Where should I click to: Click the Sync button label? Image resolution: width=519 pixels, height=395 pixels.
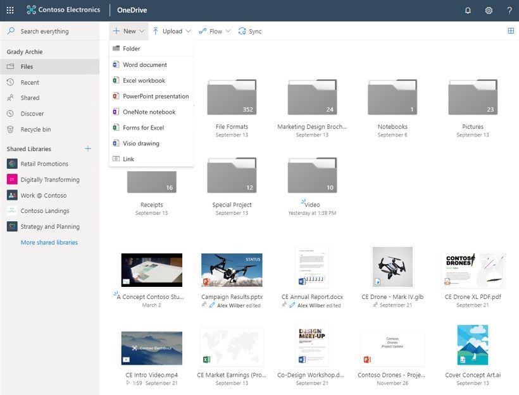(255, 31)
